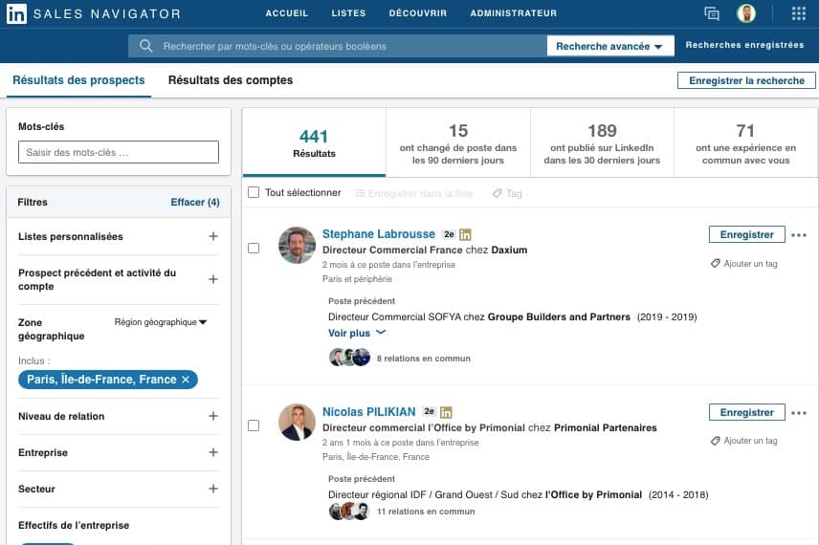Save Stephane Labrousse with Enregistrer
The image size is (819, 545).
[x=747, y=234]
